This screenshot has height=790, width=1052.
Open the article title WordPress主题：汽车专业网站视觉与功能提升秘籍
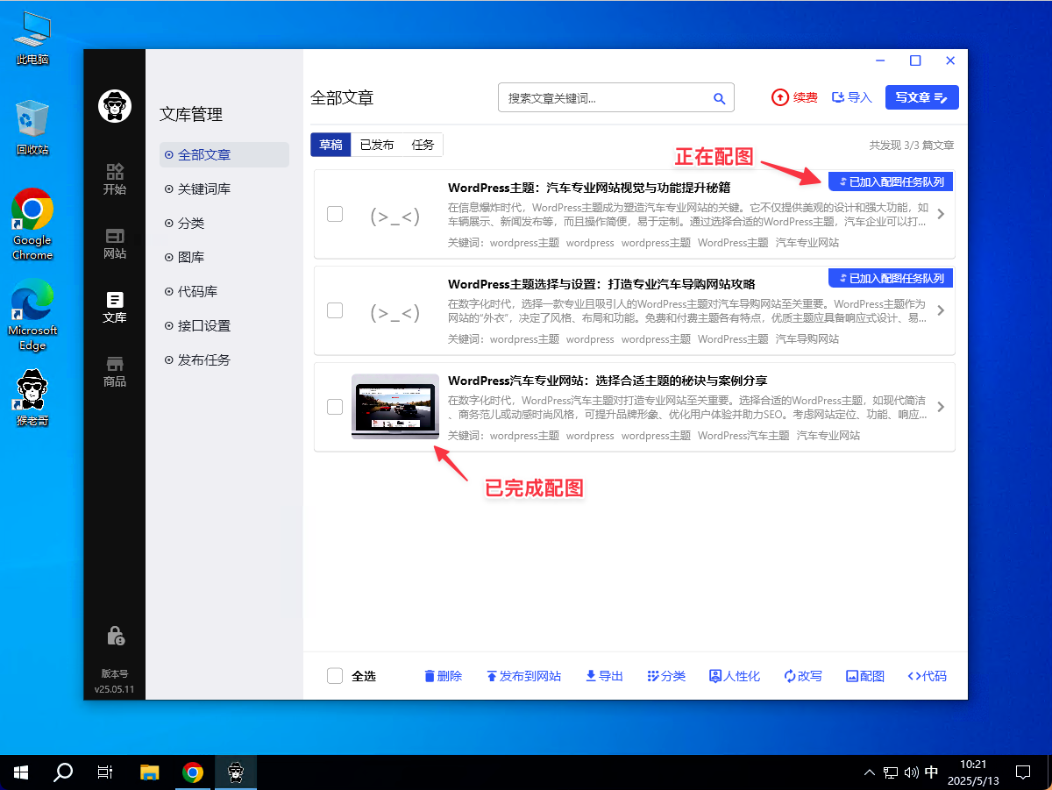589,188
